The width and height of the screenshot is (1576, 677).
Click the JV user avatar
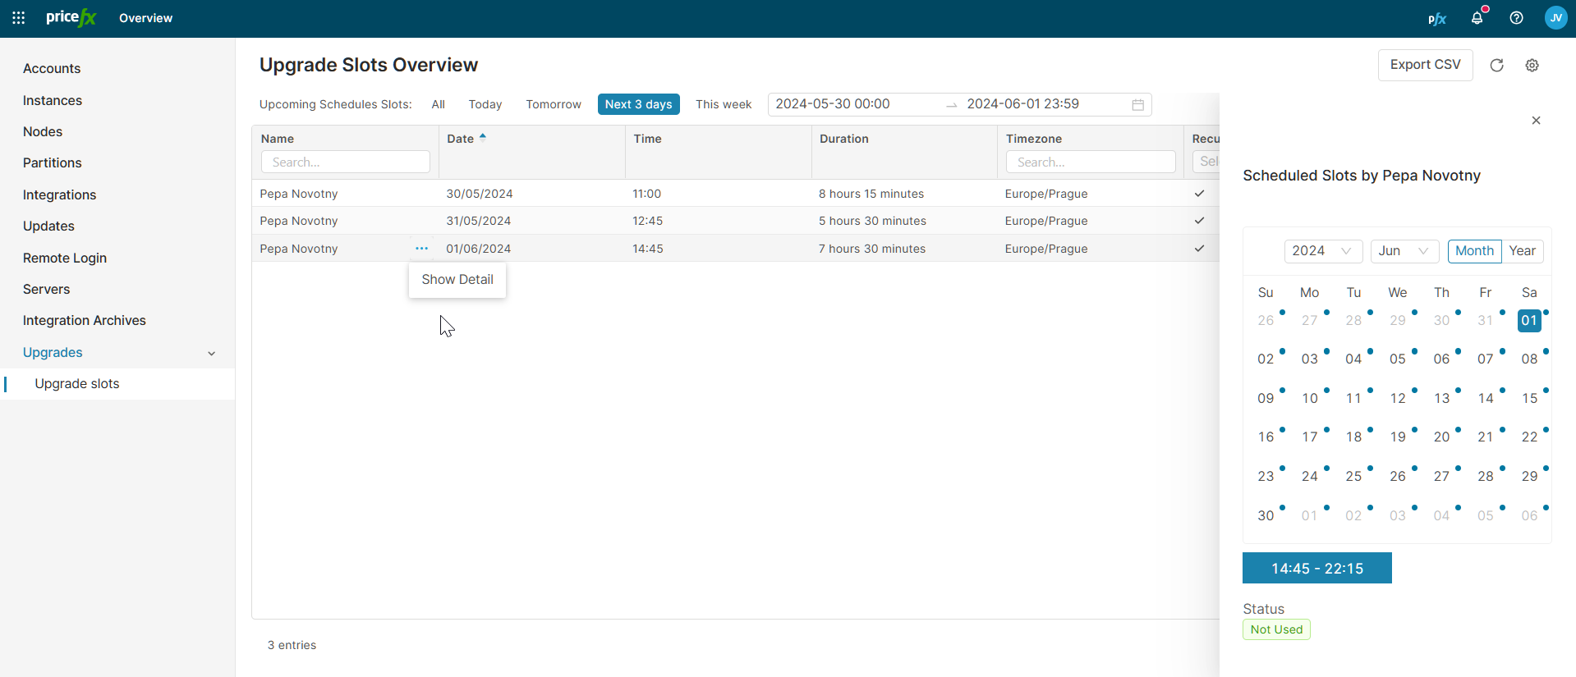tap(1555, 18)
